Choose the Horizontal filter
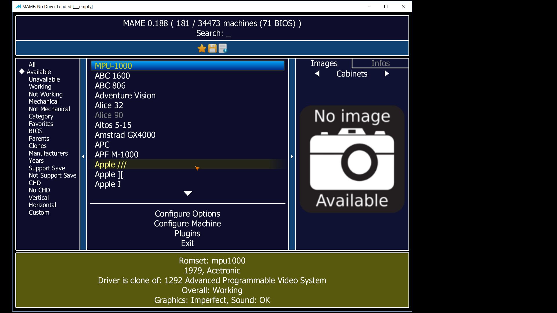The width and height of the screenshot is (557, 313). point(42,205)
